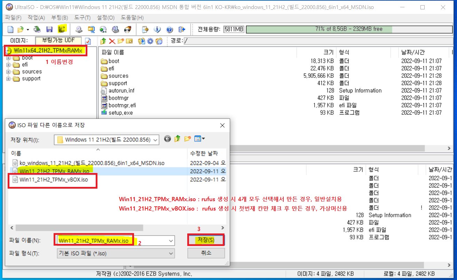This screenshot has height=280, width=457.
Task: Click the Make CD/DVD image icon
Action: click(x=79, y=30)
